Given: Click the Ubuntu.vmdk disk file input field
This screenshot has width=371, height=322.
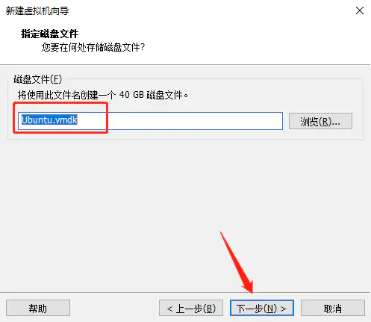Looking at the screenshot, I should 150,121.
